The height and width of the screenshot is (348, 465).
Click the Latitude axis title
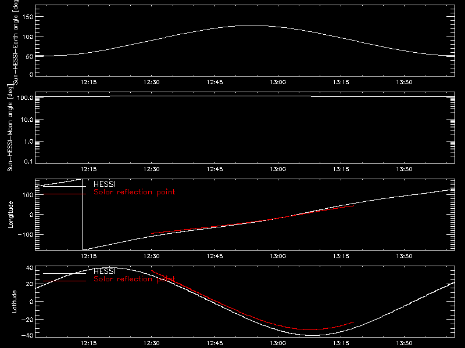coord(14,302)
